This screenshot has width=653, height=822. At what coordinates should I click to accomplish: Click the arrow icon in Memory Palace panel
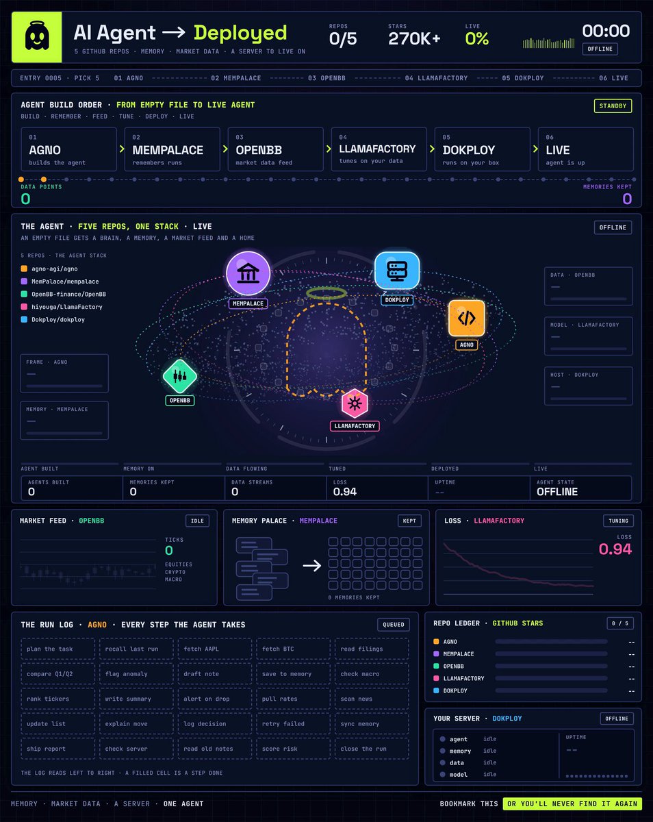tap(312, 566)
